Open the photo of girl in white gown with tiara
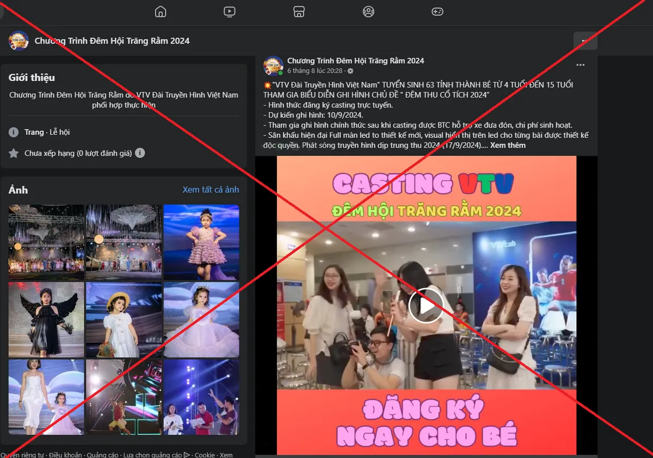The width and height of the screenshot is (653, 458). (x=201, y=319)
